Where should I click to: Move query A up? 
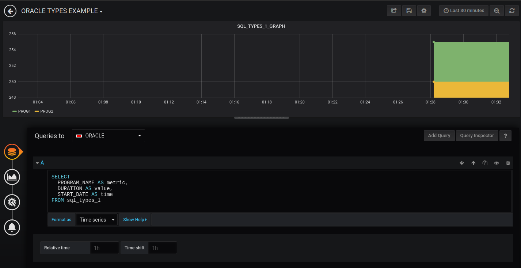click(474, 163)
